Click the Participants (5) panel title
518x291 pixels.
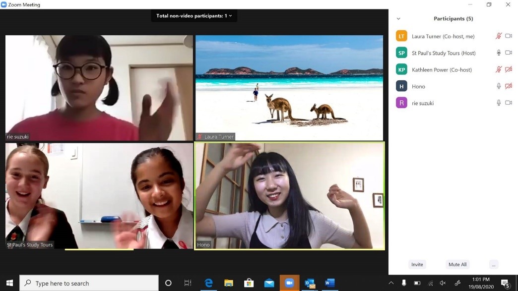453,19
